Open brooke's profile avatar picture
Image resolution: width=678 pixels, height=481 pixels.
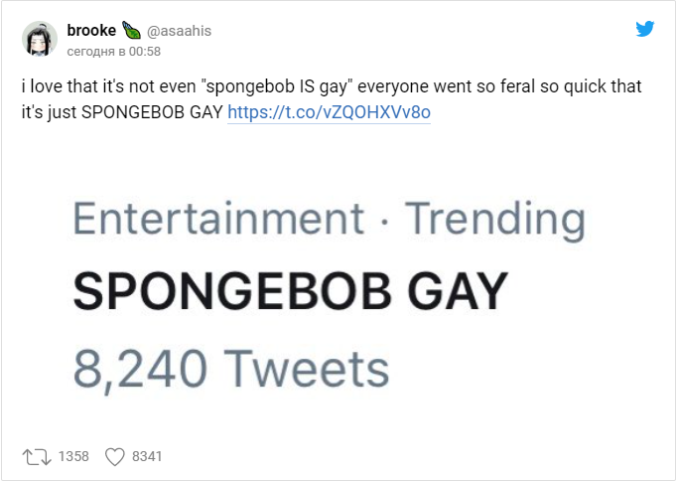pos(41,39)
